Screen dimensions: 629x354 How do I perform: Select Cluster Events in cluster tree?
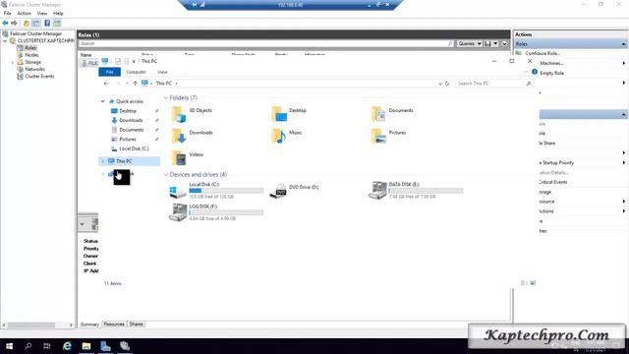click(x=39, y=77)
